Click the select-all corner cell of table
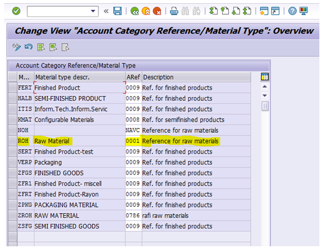Image resolution: width=323 pixels, height=249 pixels. [x=12, y=77]
